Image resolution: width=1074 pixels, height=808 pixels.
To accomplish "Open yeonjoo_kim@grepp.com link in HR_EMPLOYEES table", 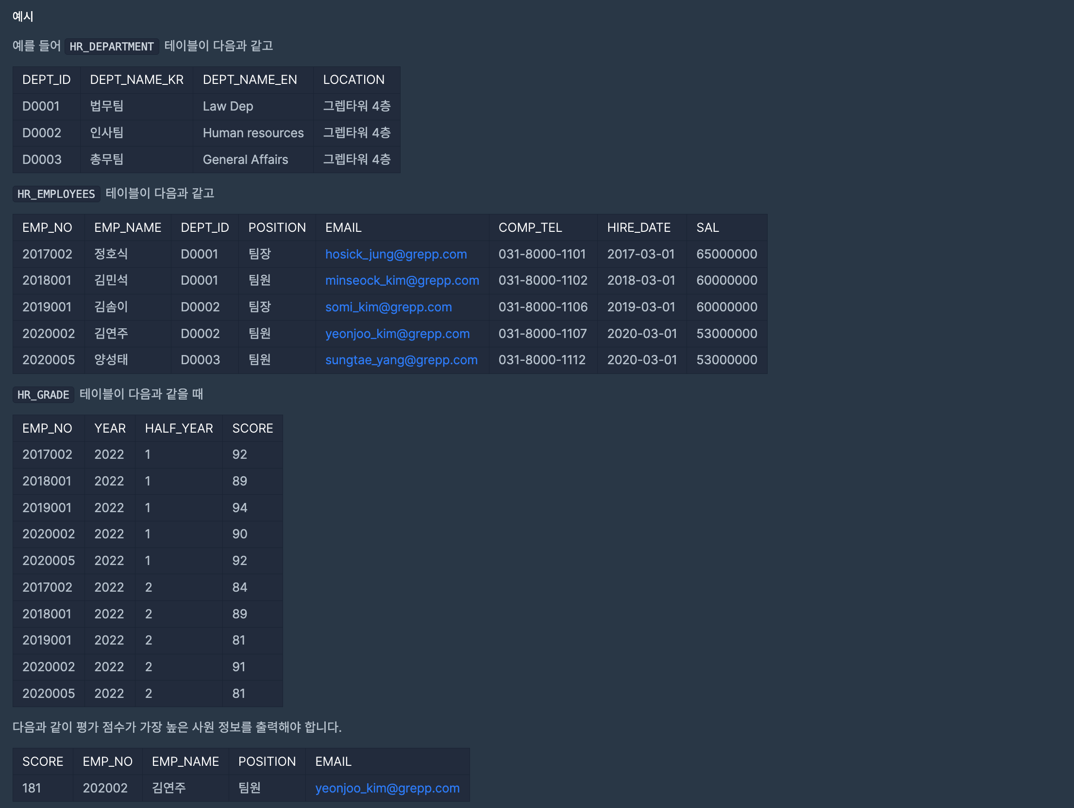I will (397, 334).
